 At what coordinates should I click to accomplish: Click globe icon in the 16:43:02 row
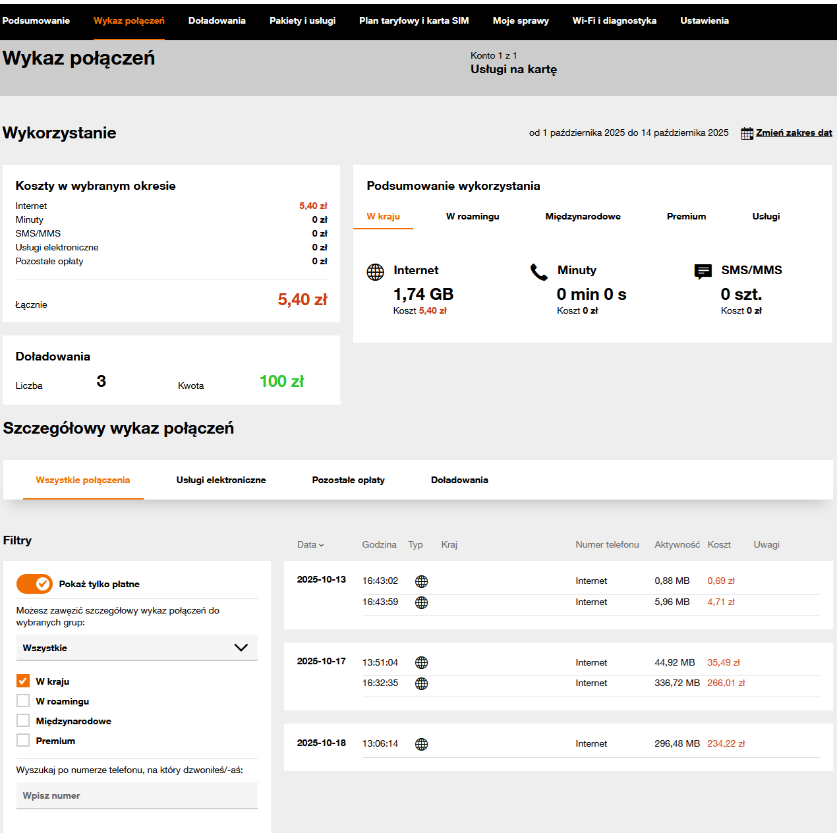tap(422, 581)
